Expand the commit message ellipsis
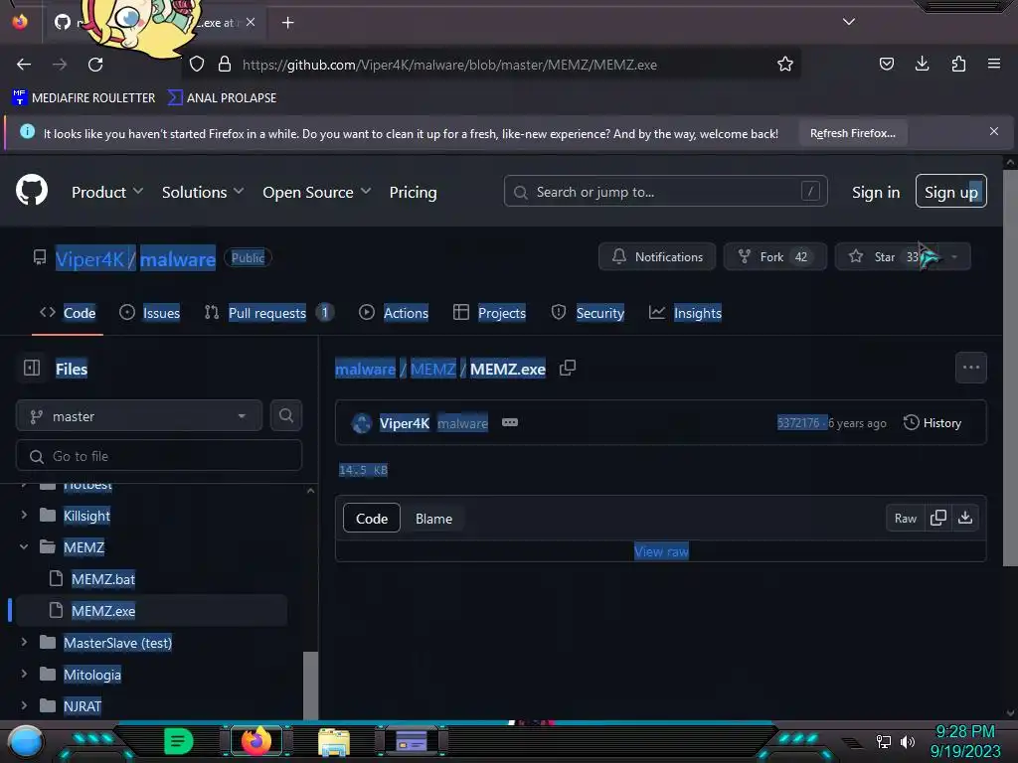 click(510, 422)
